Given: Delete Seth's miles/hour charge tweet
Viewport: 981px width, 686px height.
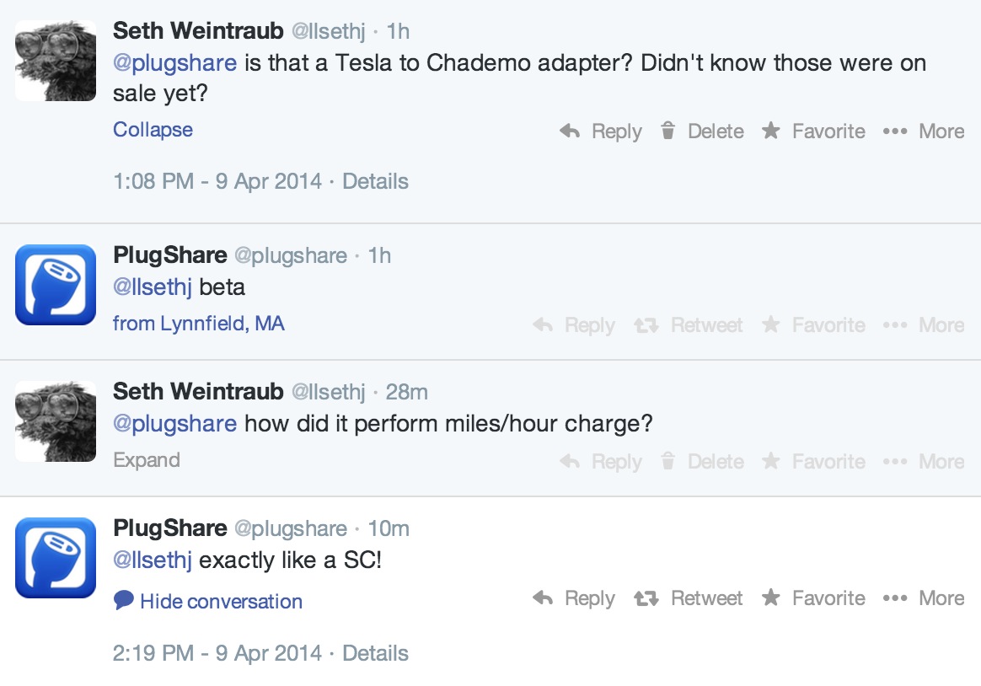Looking at the screenshot, I should tap(702, 462).
